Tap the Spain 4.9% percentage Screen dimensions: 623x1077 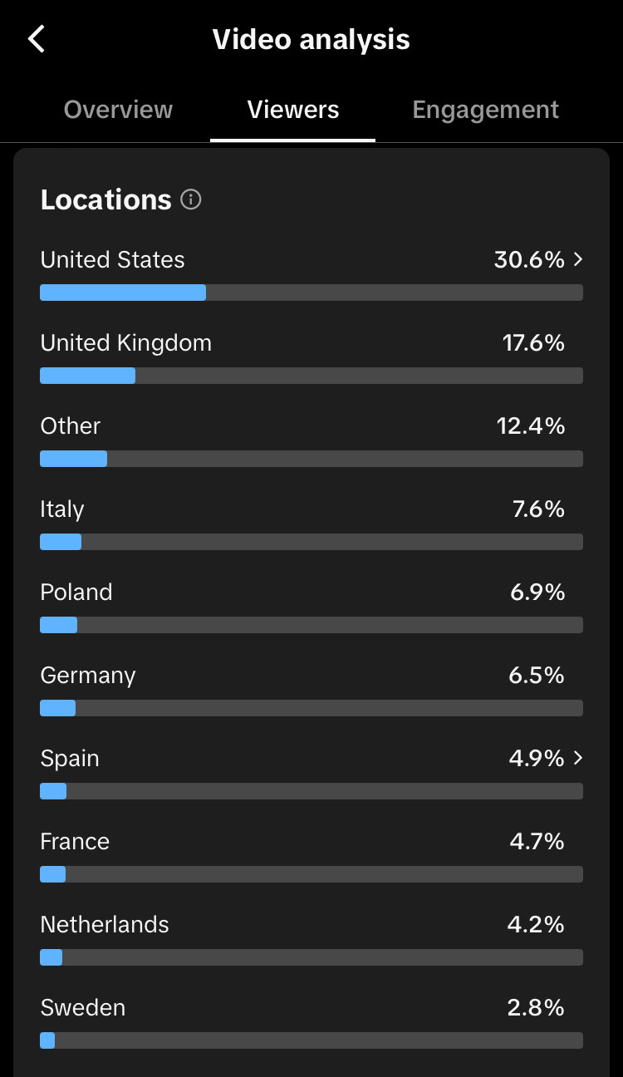[x=537, y=758]
